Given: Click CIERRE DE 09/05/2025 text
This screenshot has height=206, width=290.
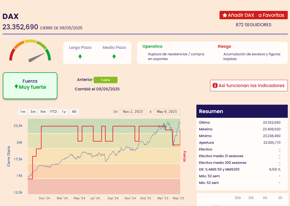Looking at the screenshot, I should pyautogui.click(x=61, y=28).
